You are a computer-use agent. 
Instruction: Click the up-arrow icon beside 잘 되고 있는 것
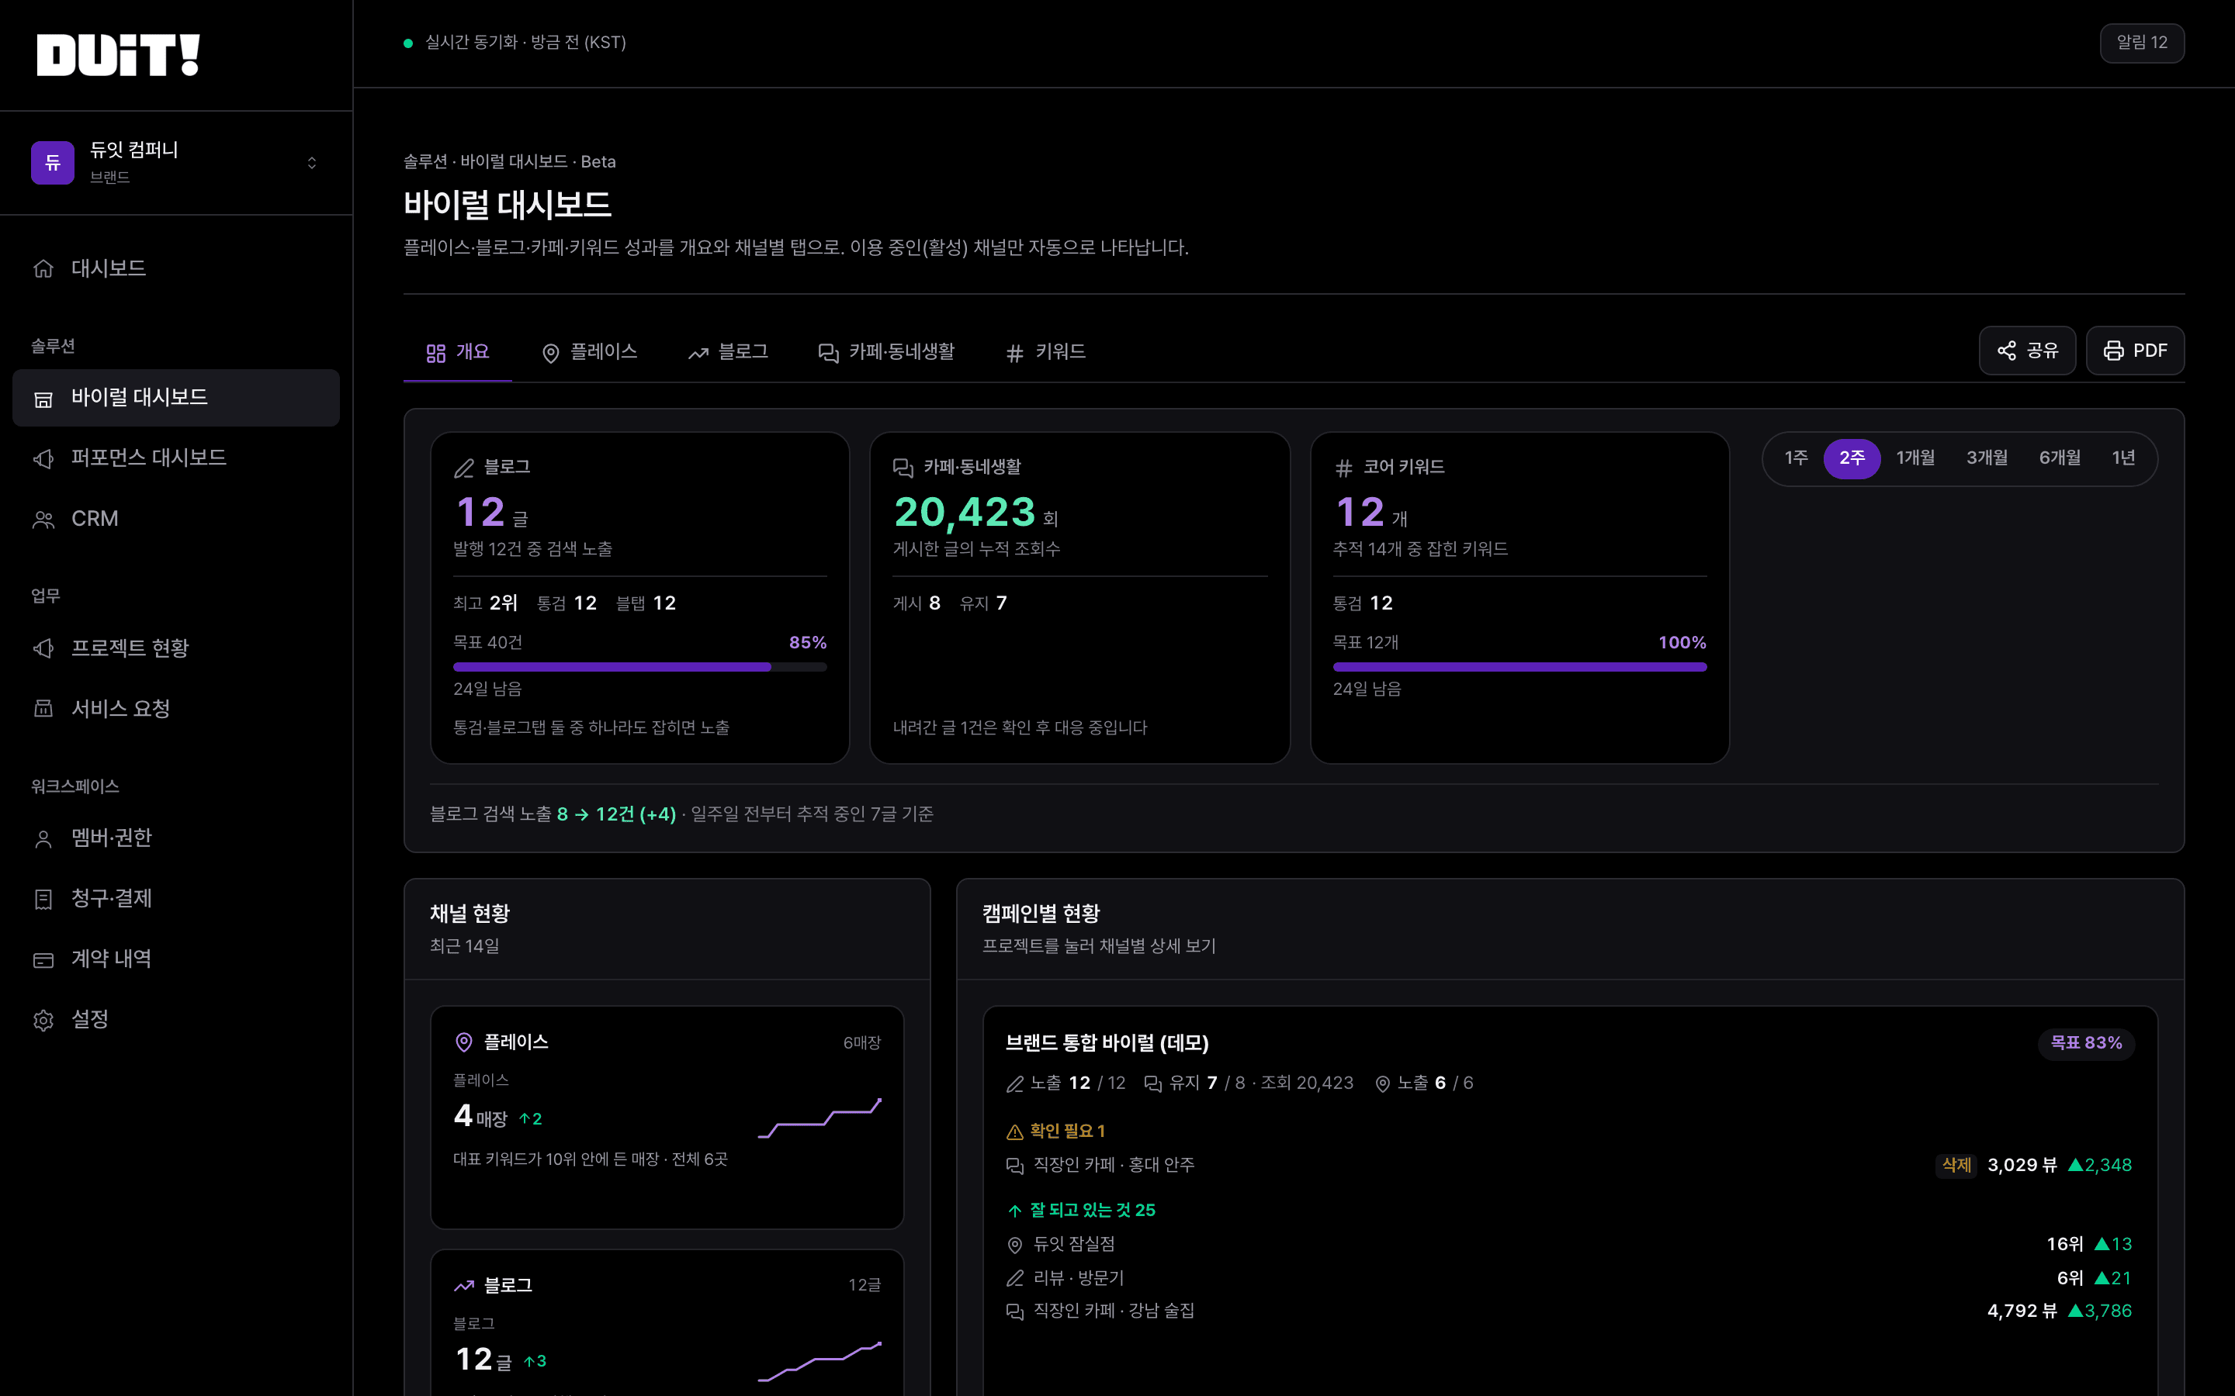(x=1014, y=1211)
